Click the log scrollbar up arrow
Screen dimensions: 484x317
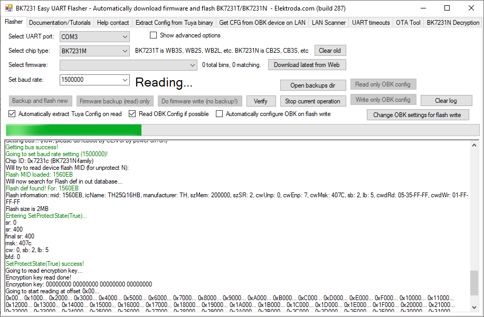click(x=474, y=145)
